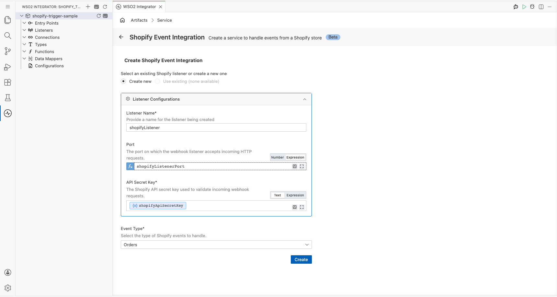Click the refresh icon in sidebar header
Image resolution: width=557 pixels, height=297 pixels.
tap(105, 6)
